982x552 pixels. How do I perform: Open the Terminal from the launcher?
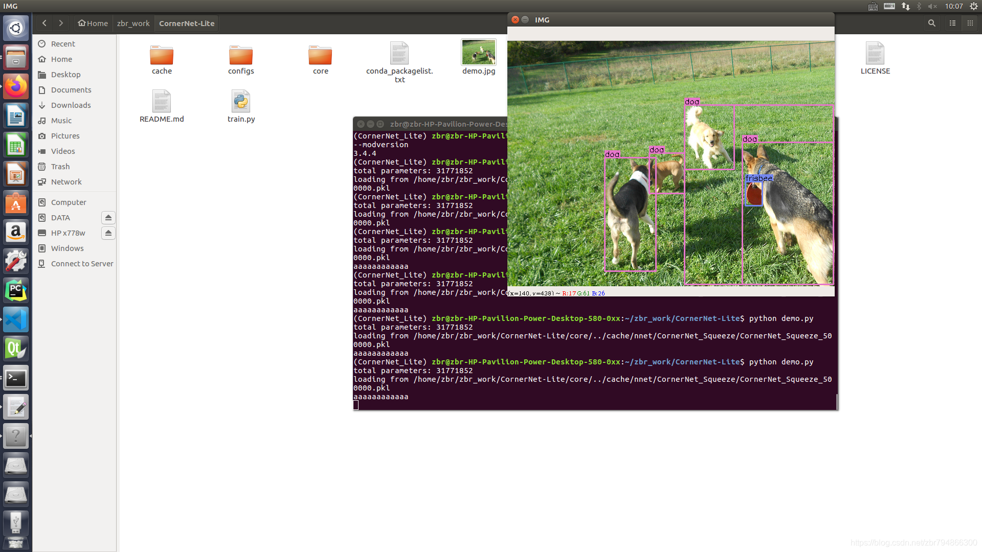16,377
